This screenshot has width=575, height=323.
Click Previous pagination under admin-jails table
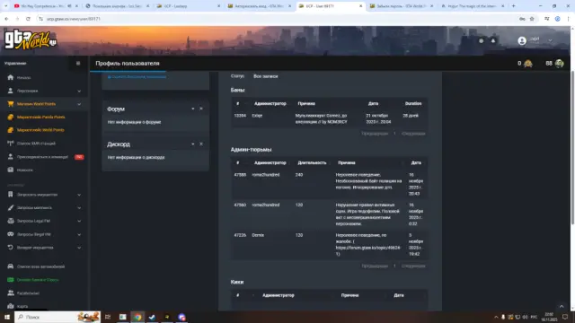(x=375, y=266)
